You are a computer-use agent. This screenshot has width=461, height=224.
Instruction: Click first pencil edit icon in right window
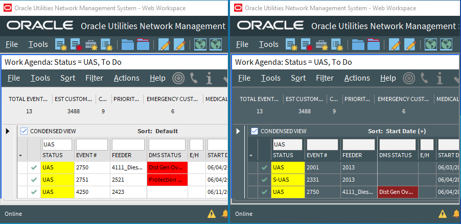pyautogui.click(x=395, y=44)
